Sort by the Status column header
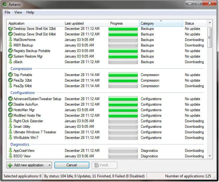This screenshot has height=182, width=219. pos(195,23)
